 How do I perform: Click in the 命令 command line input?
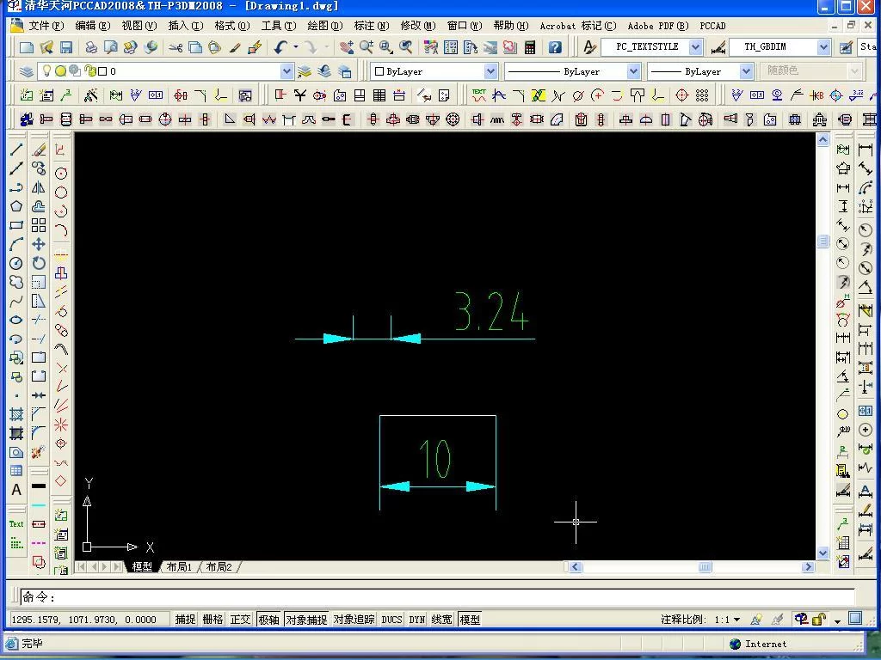click(437, 597)
